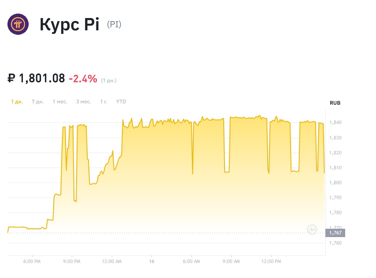The image size is (376, 278).
Task: Click the 1,800 price axis label
Action: [335, 183]
